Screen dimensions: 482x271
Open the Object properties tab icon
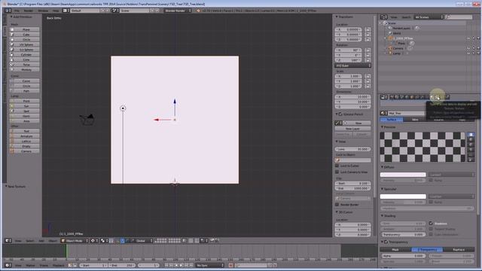[412, 97]
